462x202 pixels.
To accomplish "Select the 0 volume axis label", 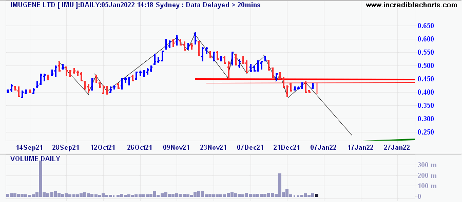I will (x=420, y=196).
